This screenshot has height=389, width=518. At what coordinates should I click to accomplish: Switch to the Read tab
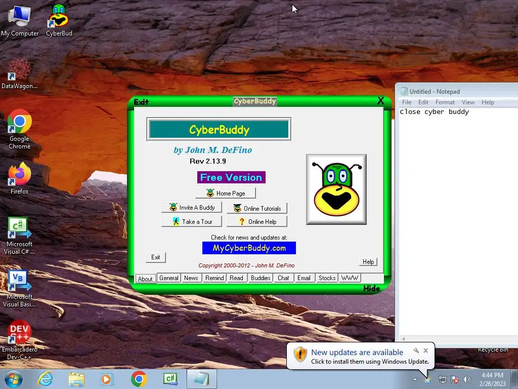point(236,278)
